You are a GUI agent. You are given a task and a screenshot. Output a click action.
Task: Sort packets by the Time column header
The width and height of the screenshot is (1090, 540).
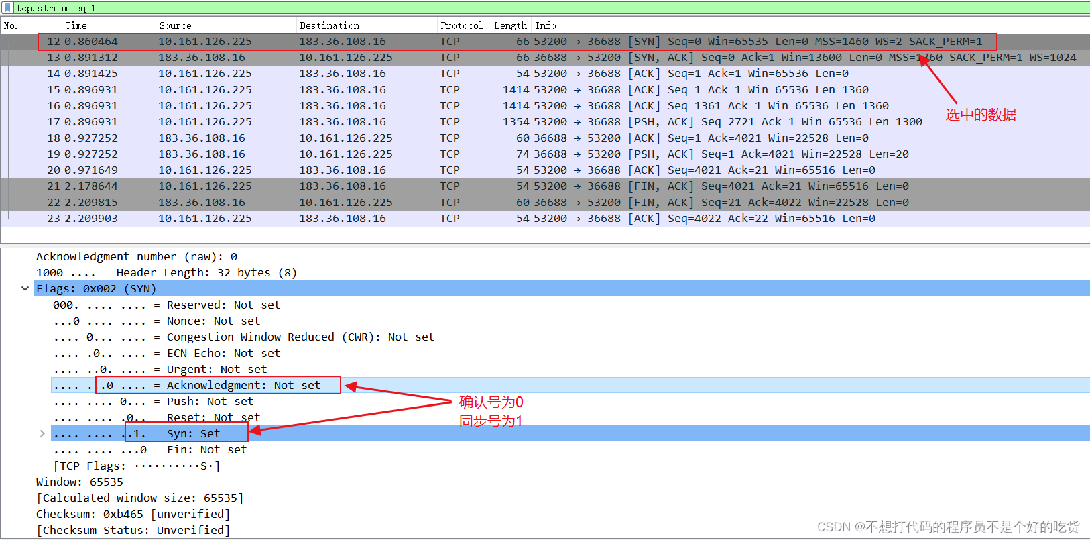click(109, 25)
